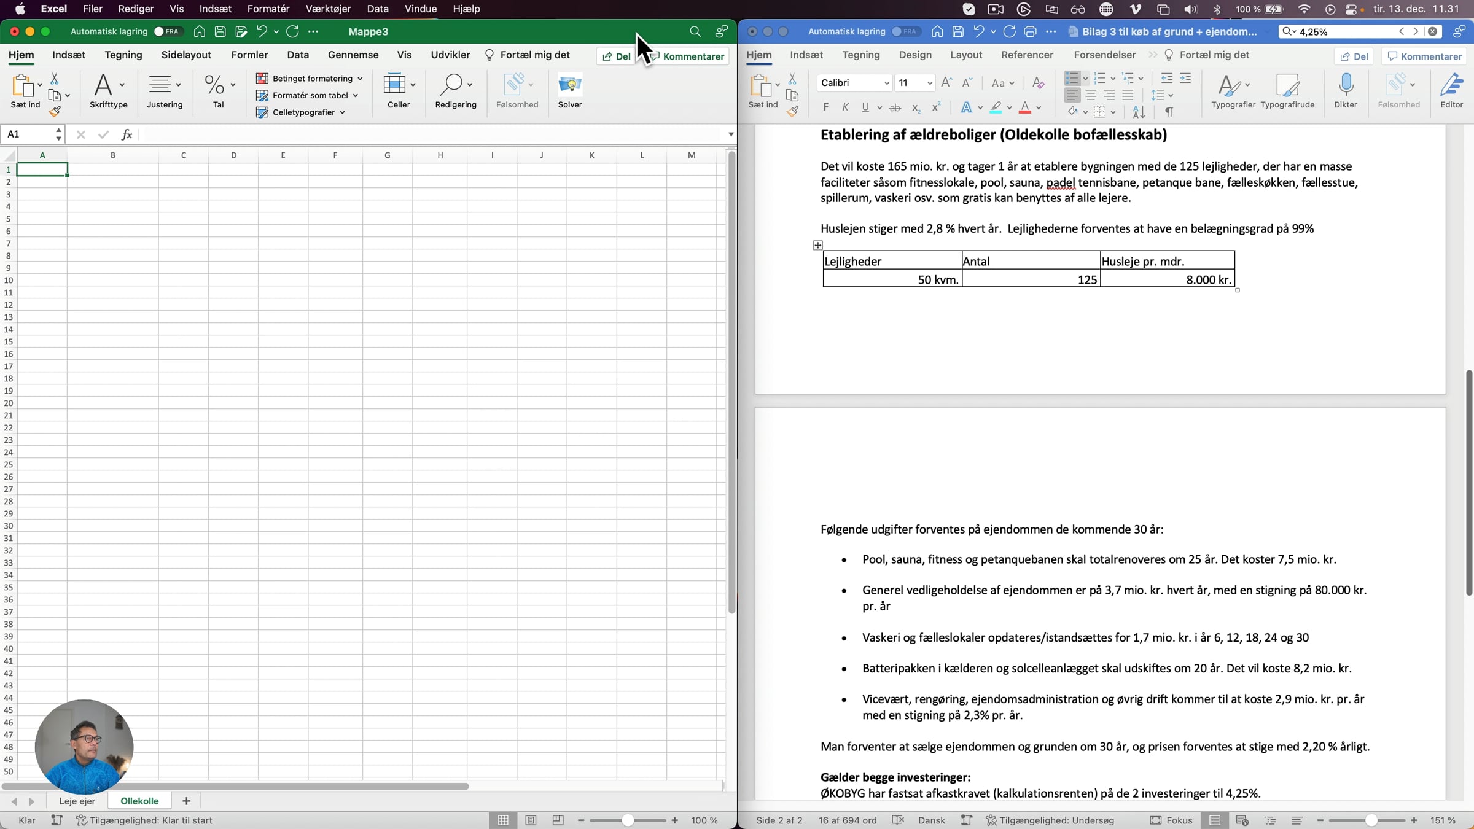1474x829 pixels.
Task: Open the Solver tool in Excel
Action: tap(569, 91)
